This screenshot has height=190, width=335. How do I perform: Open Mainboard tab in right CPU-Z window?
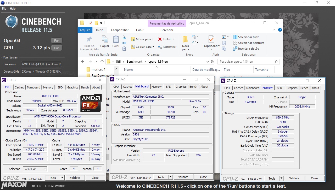[x=253, y=88]
